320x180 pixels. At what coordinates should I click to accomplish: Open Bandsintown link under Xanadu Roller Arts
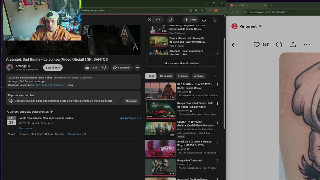26,128
